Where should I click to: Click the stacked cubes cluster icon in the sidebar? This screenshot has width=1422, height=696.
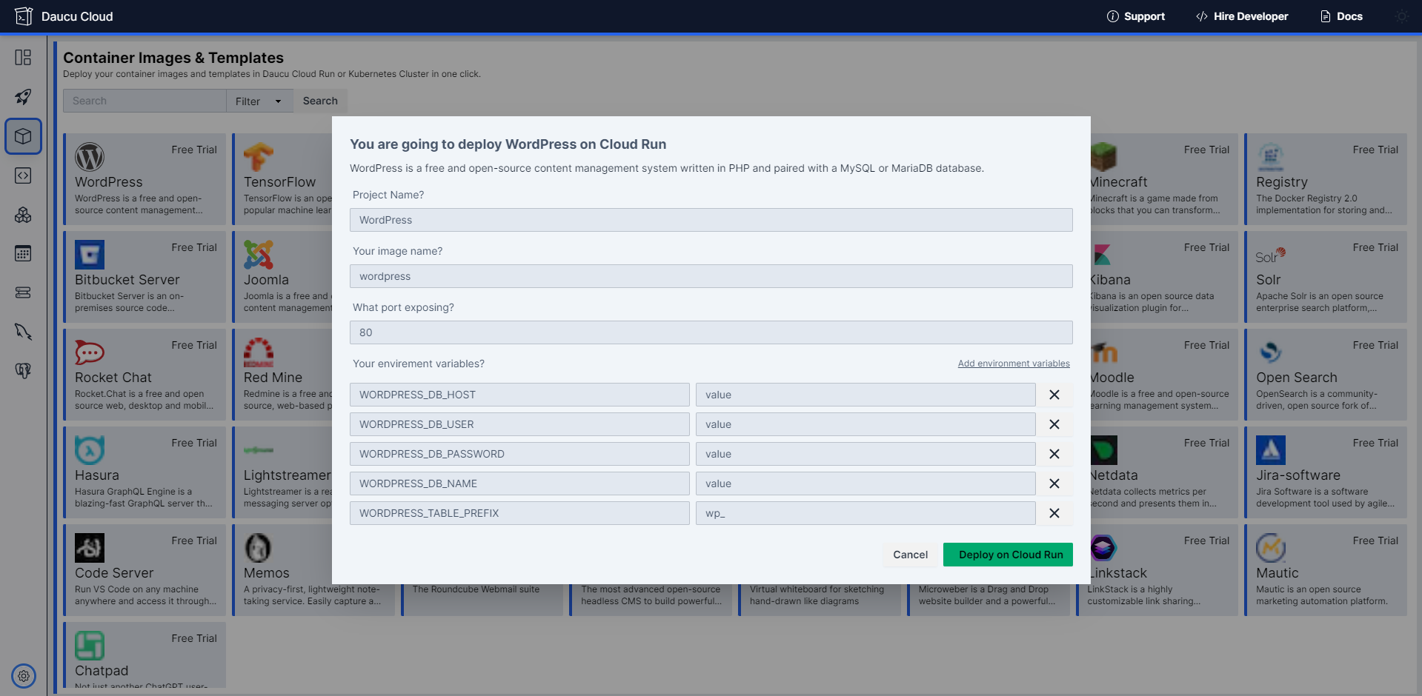(23, 215)
